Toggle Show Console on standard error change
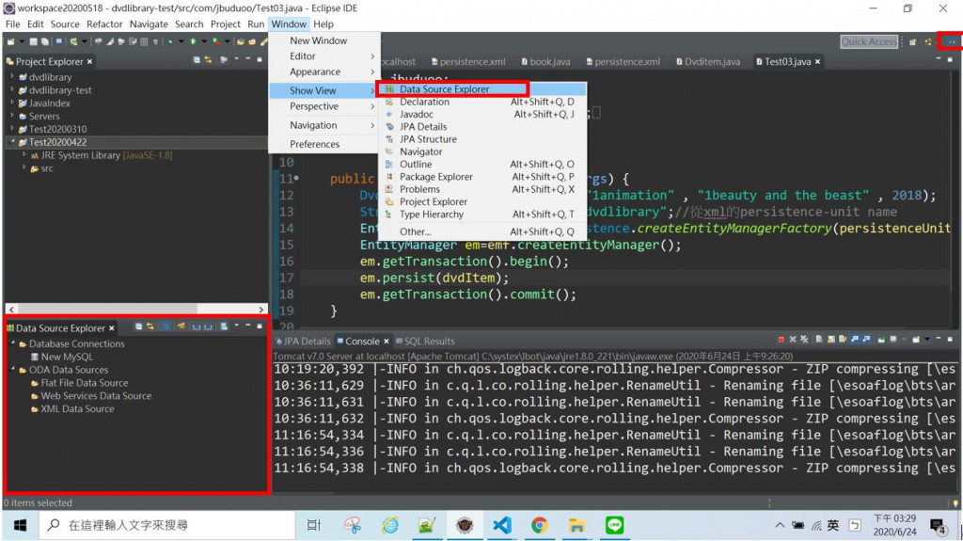Viewport: 963px width, 541px height. pyautogui.click(x=866, y=340)
